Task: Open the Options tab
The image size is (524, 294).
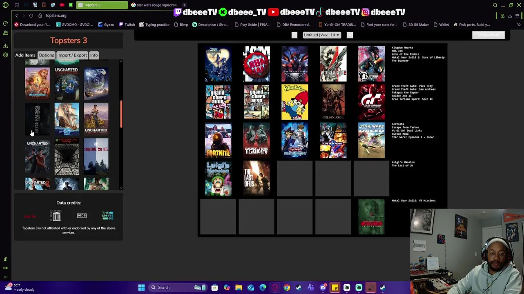Action: [46, 55]
